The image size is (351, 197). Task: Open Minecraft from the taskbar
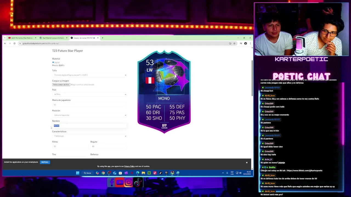click(149, 173)
